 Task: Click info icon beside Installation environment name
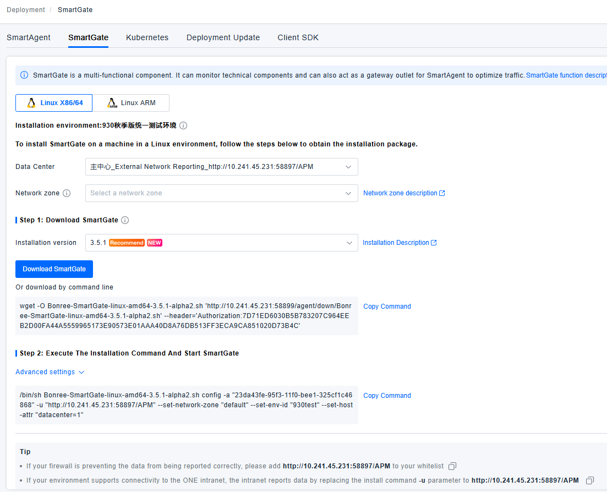183,125
